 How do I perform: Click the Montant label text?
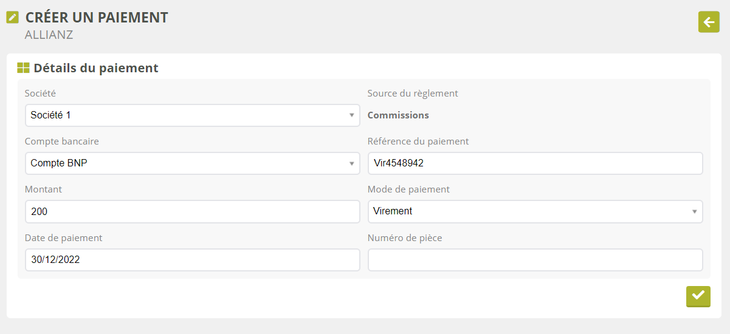coord(43,189)
